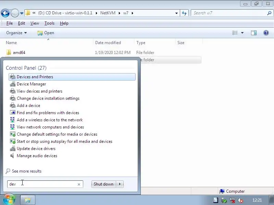This screenshot has width=274, height=205.
Task: Toggle the preview pane
Action: click(x=254, y=33)
